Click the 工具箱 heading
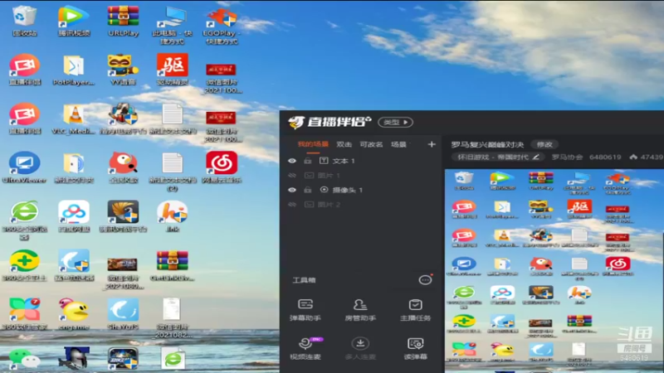 pyautogui.click(x=304, y=280)
